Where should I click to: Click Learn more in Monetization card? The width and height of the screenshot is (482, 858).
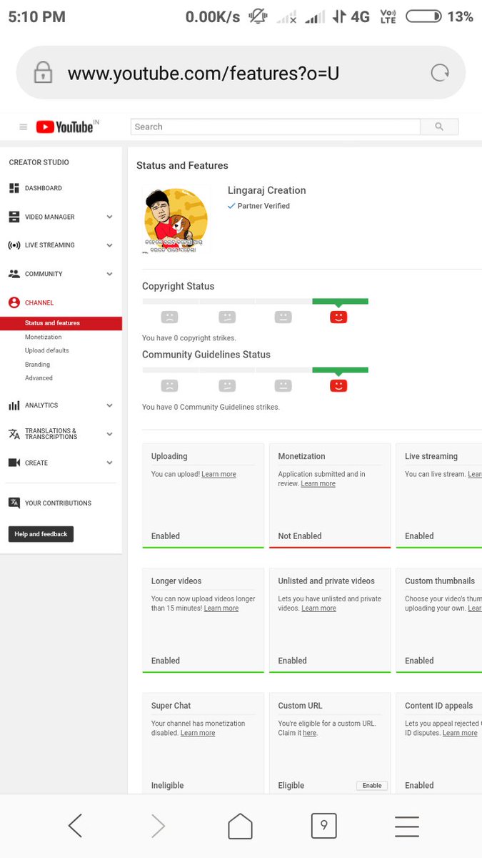(x=318, y=484)
